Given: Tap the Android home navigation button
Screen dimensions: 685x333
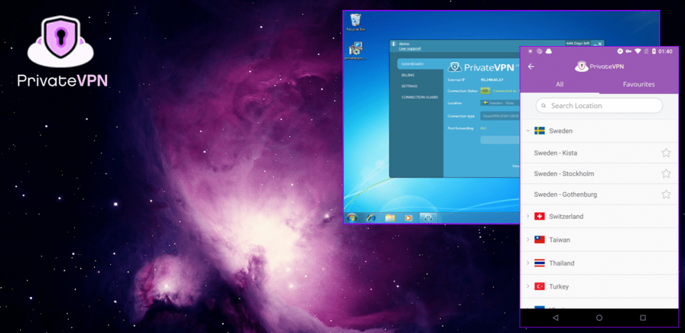Looking at the screenshot, I should (599, 318).
